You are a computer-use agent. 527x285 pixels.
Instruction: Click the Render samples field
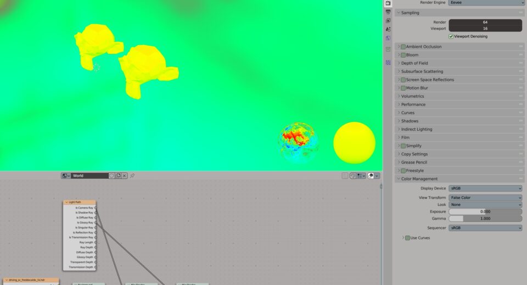point(485,22)
